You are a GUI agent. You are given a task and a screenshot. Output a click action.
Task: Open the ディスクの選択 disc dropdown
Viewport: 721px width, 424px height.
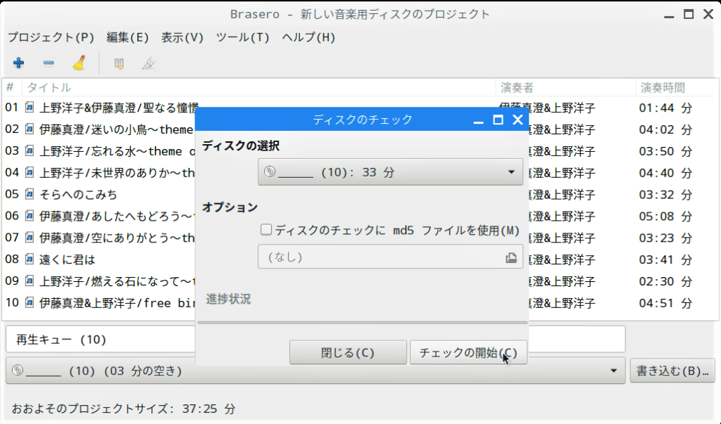point(390,172)
